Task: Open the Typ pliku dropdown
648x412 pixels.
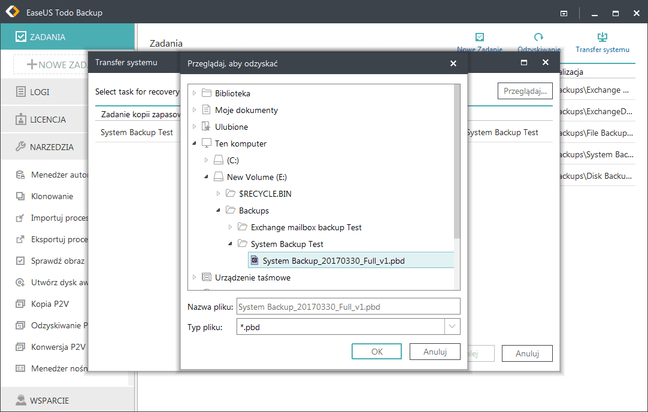Action: coord(452,326)
